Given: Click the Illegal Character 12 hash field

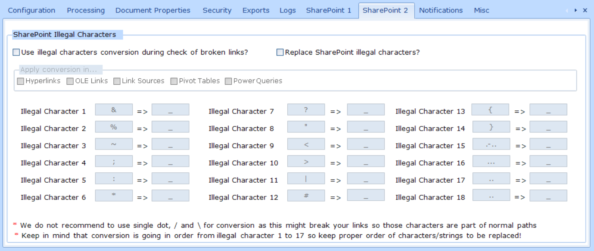Looking at the screenshot, I should coord(306,196).
